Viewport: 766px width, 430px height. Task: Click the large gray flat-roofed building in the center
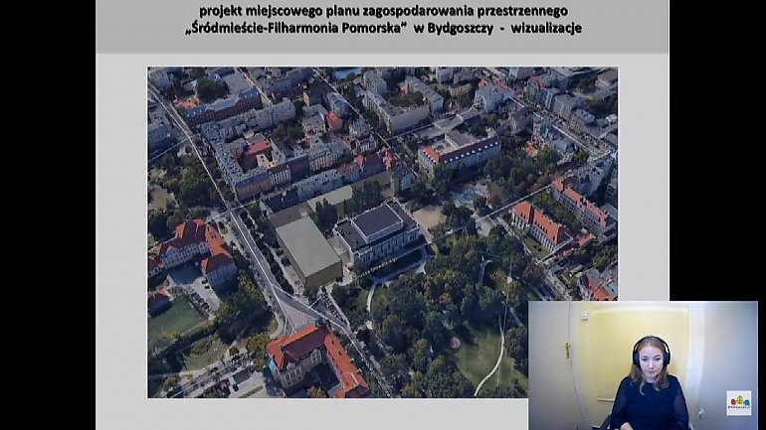(307, 249)
